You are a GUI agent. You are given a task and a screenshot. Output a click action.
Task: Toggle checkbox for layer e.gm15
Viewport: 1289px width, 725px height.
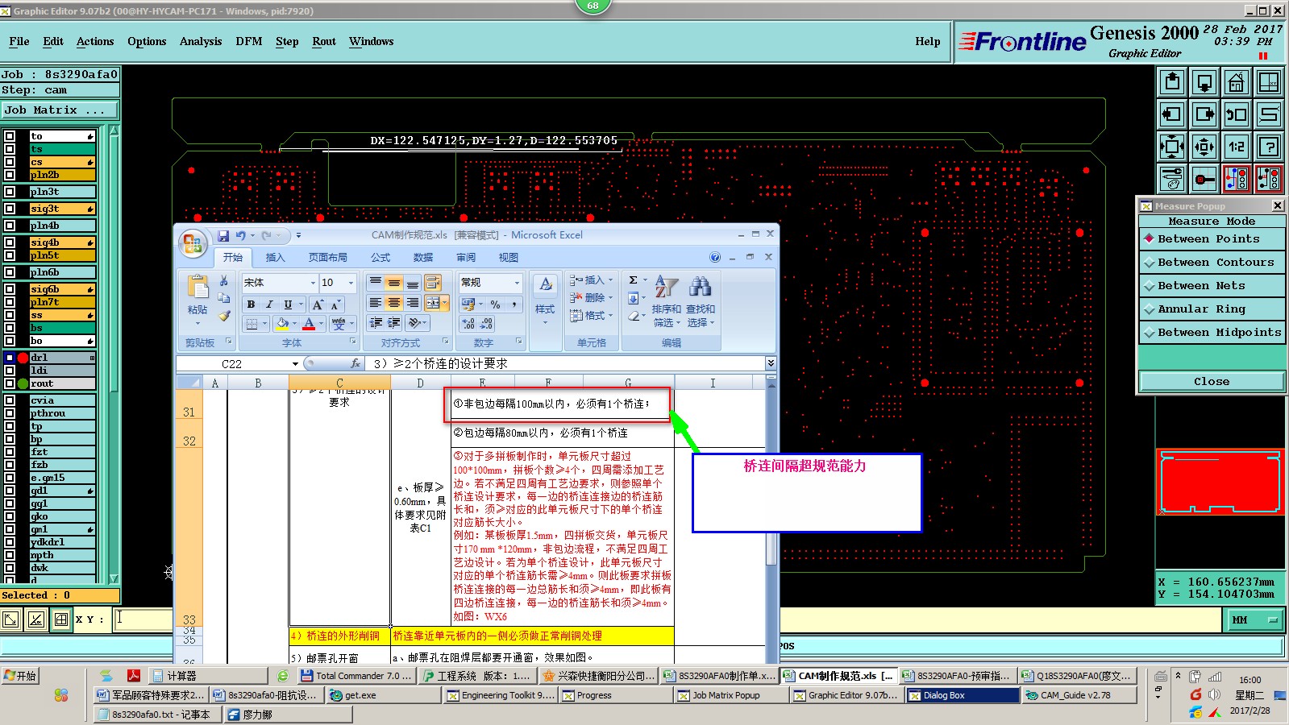coord(10,478)
